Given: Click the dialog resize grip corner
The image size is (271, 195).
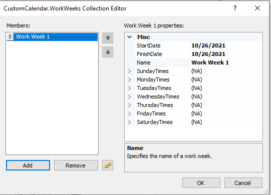Looking at the screenshot, I should point(266,191).
